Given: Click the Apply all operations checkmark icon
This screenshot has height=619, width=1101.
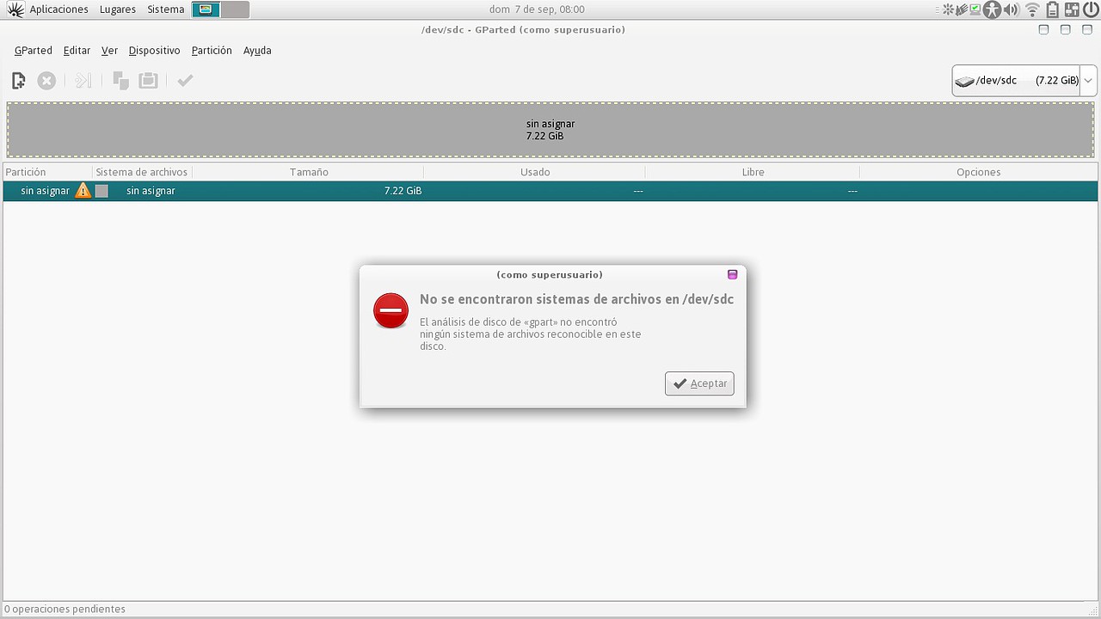Looking at the screenshot, I should [185, 81].
